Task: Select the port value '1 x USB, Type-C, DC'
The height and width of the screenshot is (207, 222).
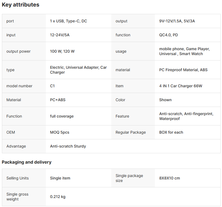Action: 68,21
